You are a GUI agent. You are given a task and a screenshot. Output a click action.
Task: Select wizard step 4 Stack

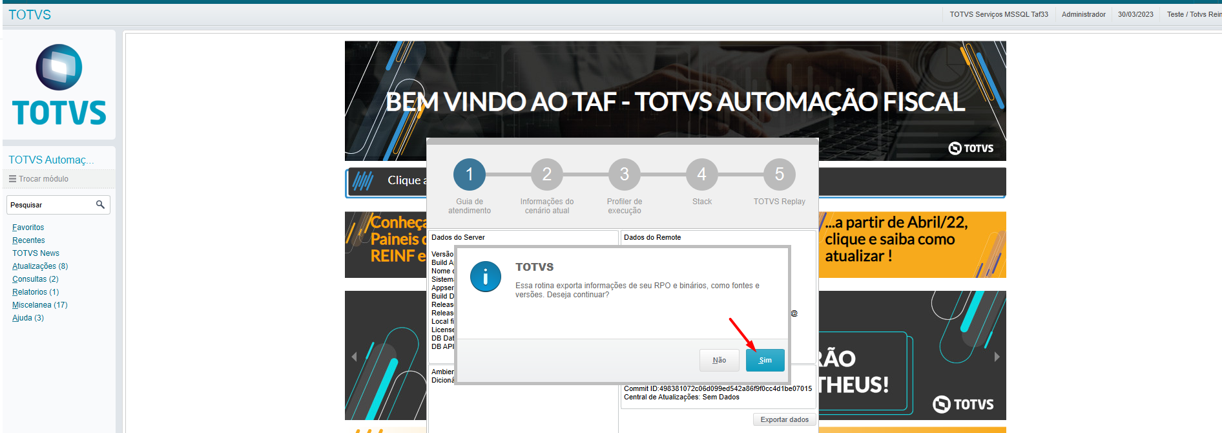point(702,174)
